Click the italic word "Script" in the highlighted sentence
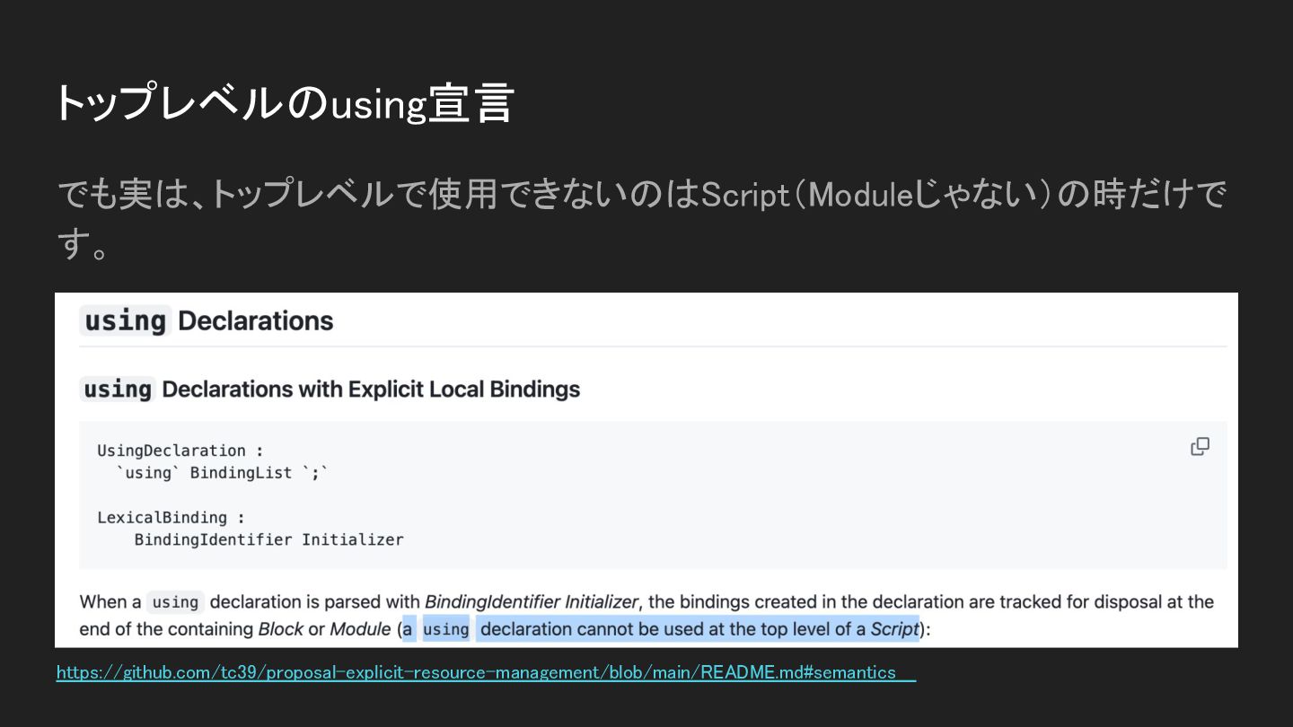1293x727 pixels. [894, 629]
